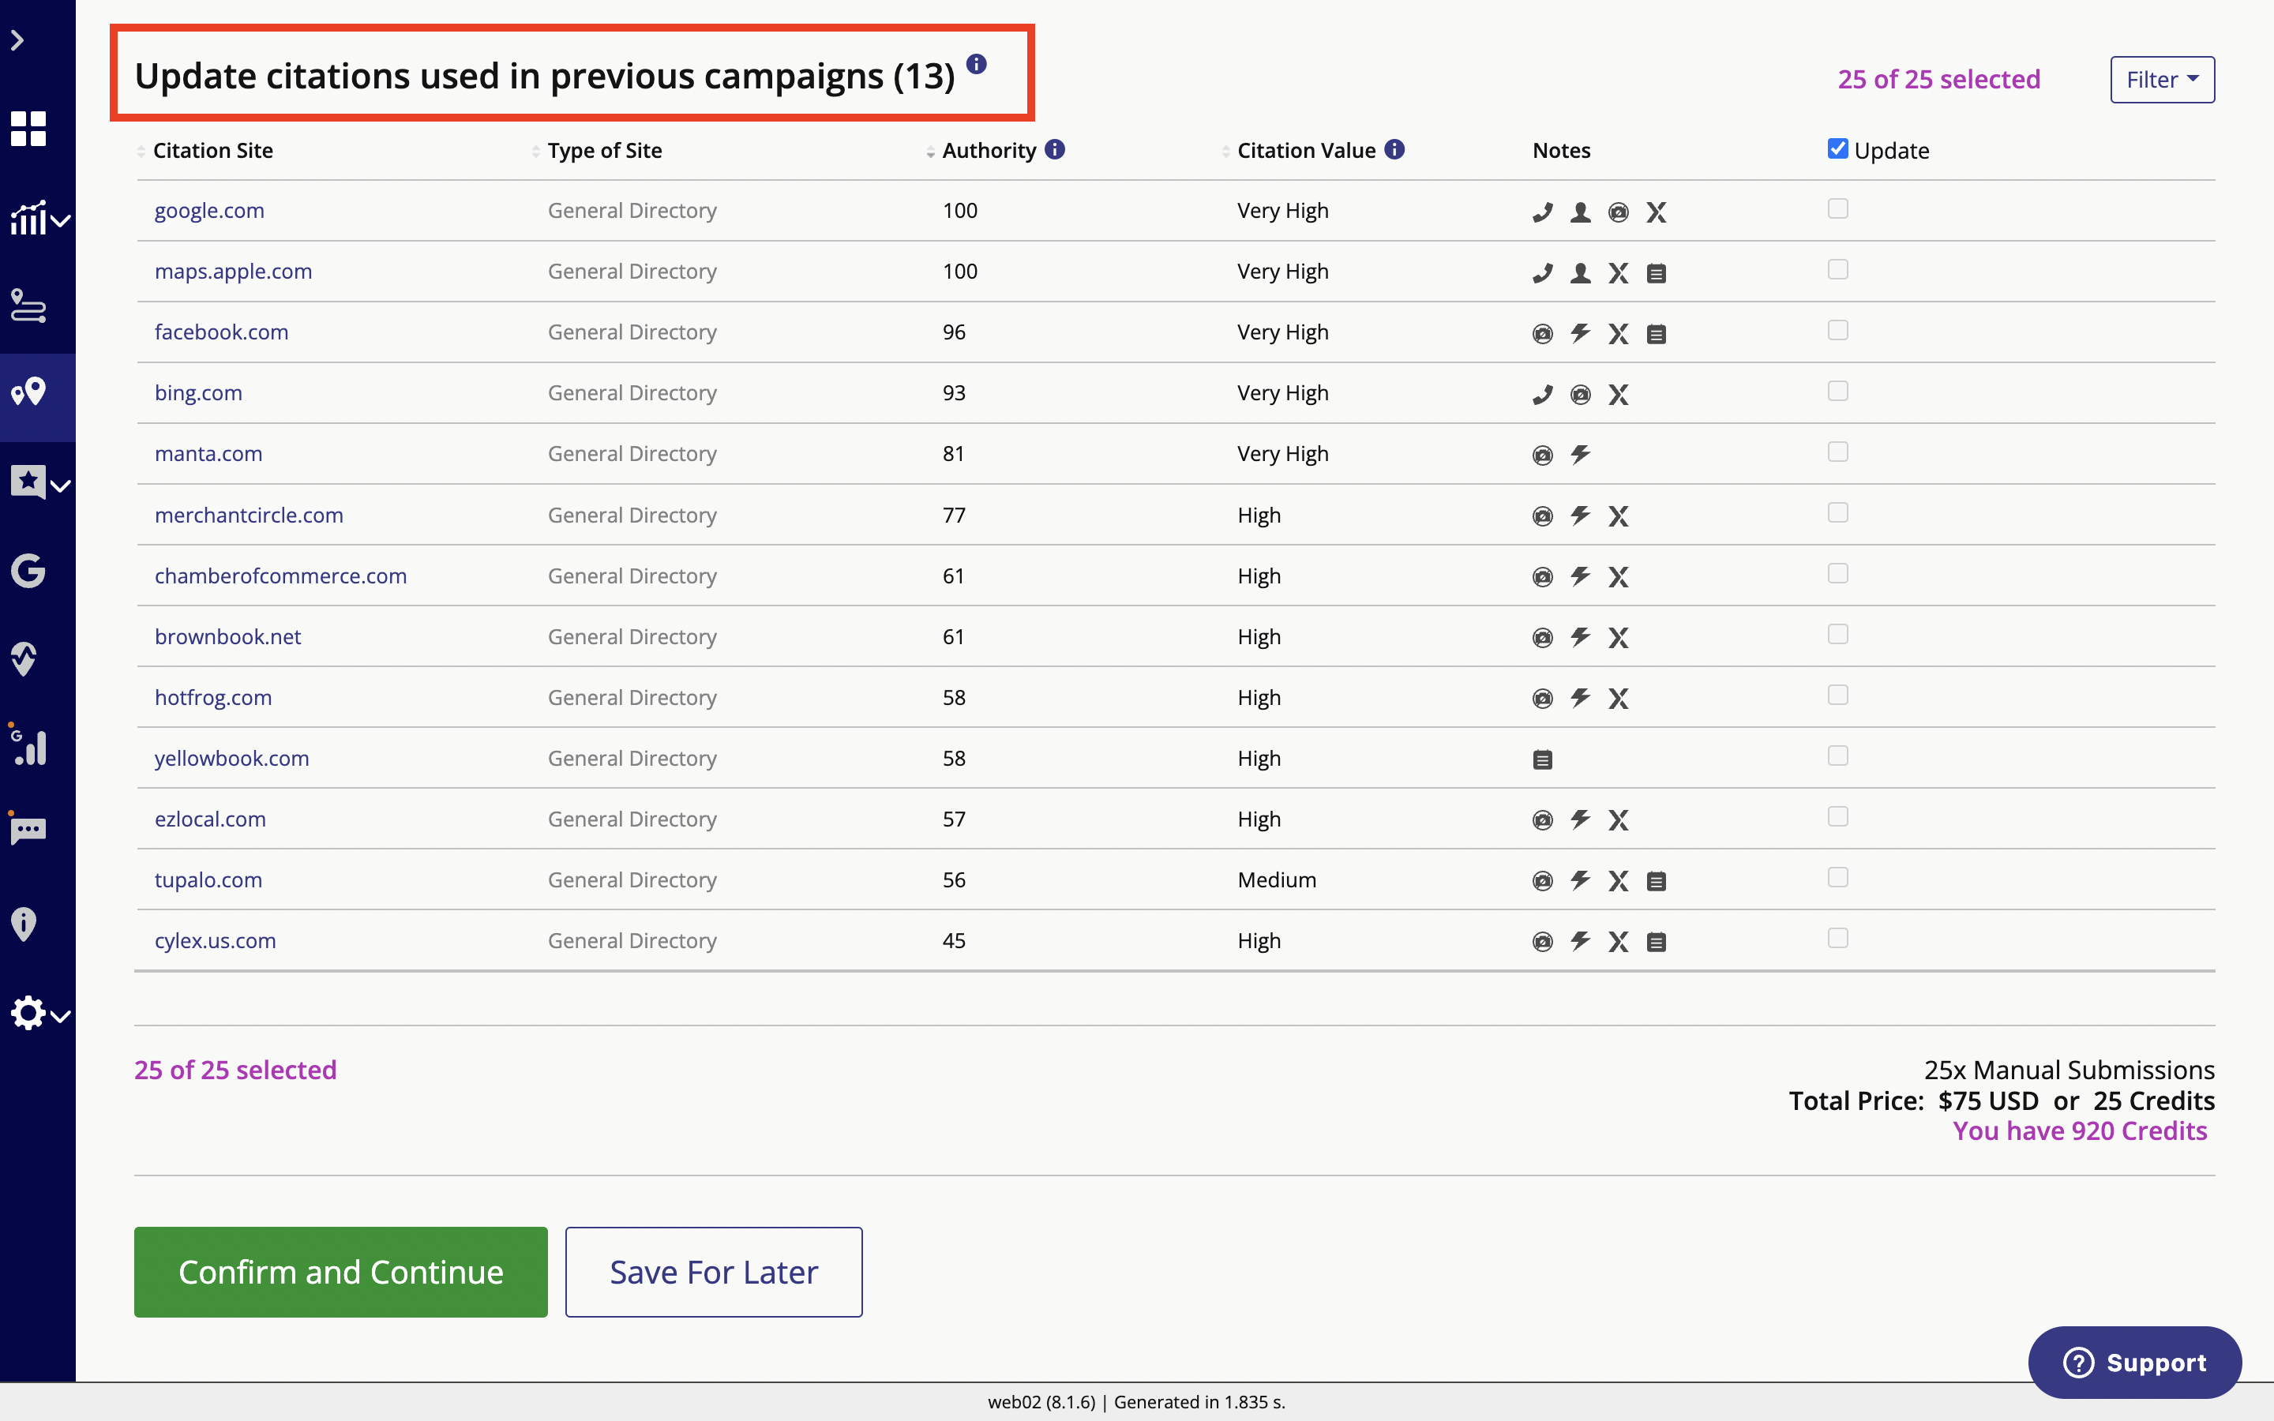Open the citation map pins icon in sidebar

tap(28, 391)
